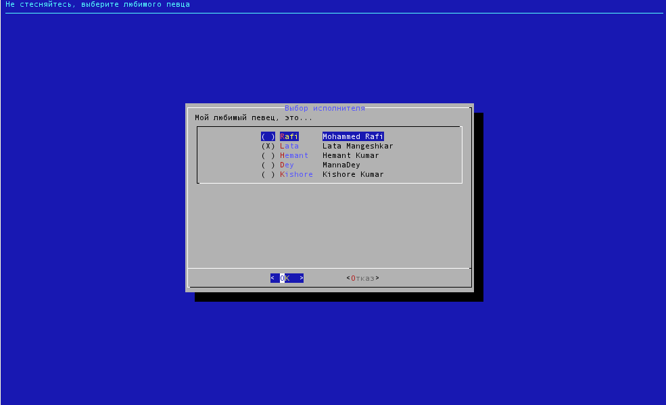The width and height of the screenshot is (666, 405).
Task: Click the highlighted Rafi tag
Action: [x=289, y=136]
